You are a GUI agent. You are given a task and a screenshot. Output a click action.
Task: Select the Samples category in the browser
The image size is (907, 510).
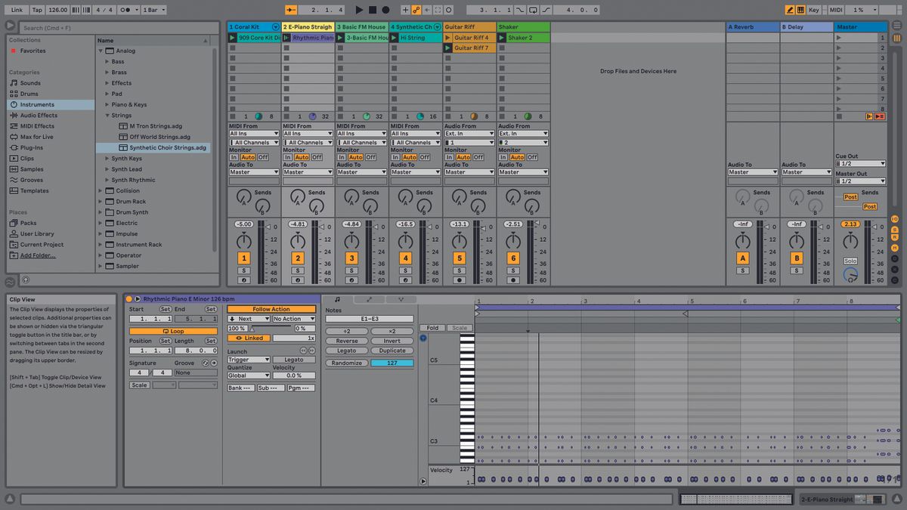(x=36, y=168)
